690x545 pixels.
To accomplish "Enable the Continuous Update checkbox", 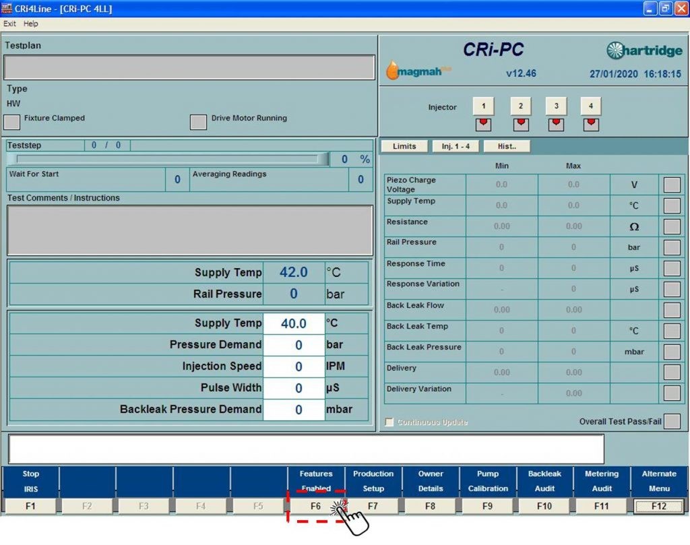I will coord(389,422).
